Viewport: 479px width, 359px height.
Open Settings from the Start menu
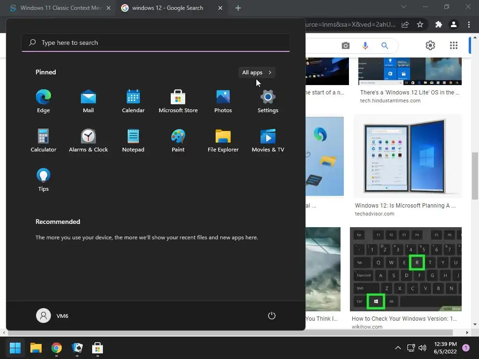click(x=268, y=101)
